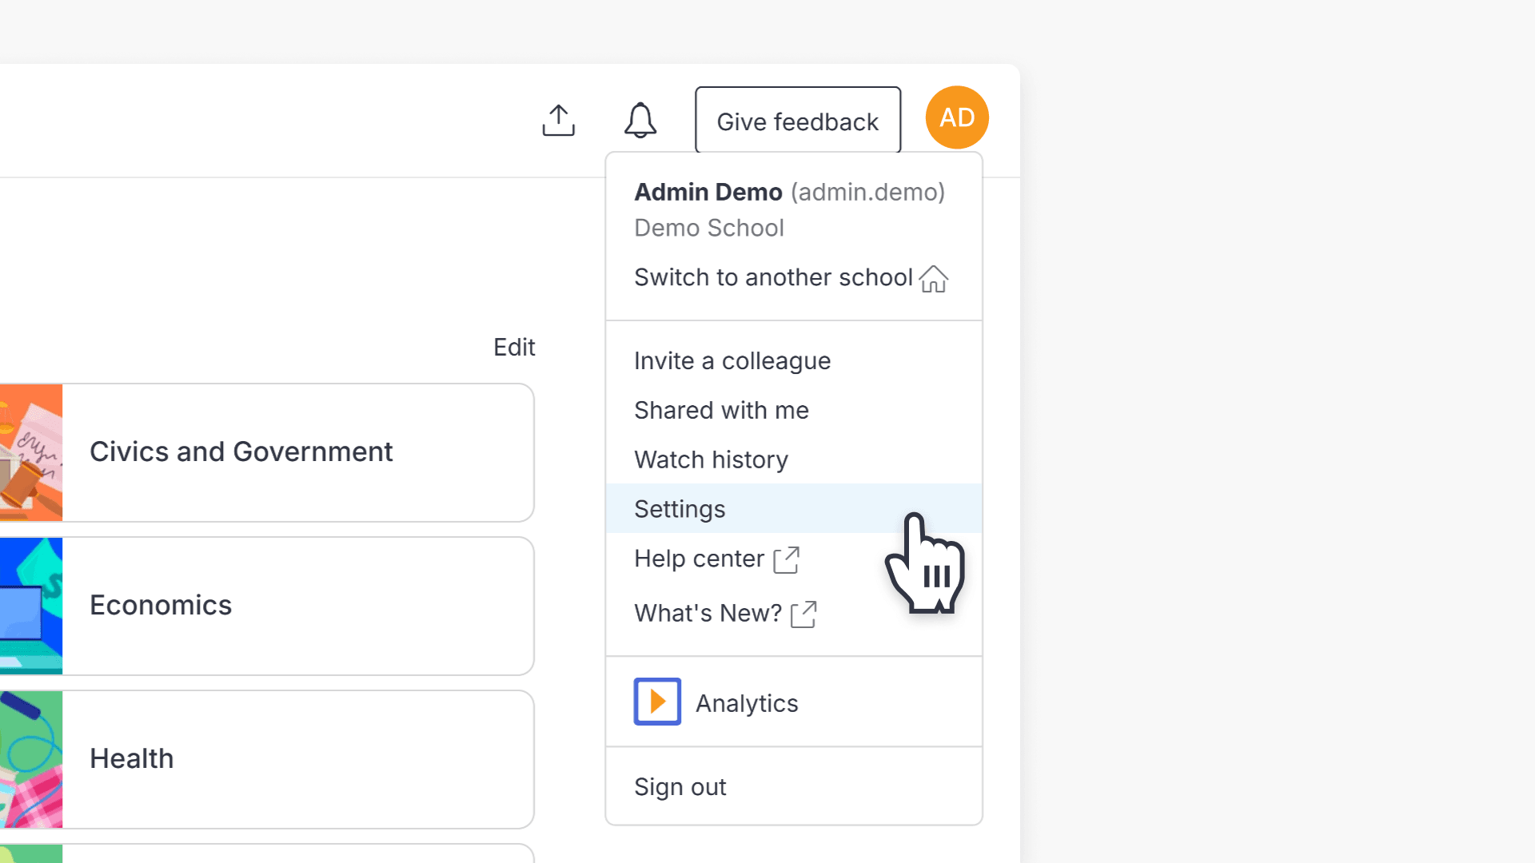This screenshot has width=1535, height=863.
Task: Select Invite a colleague
Action: [x=732, y=360]
